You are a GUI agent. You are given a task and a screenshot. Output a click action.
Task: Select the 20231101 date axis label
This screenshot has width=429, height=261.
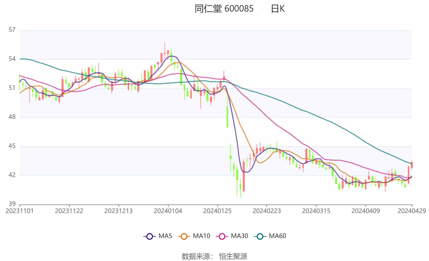tap(20, 211)
